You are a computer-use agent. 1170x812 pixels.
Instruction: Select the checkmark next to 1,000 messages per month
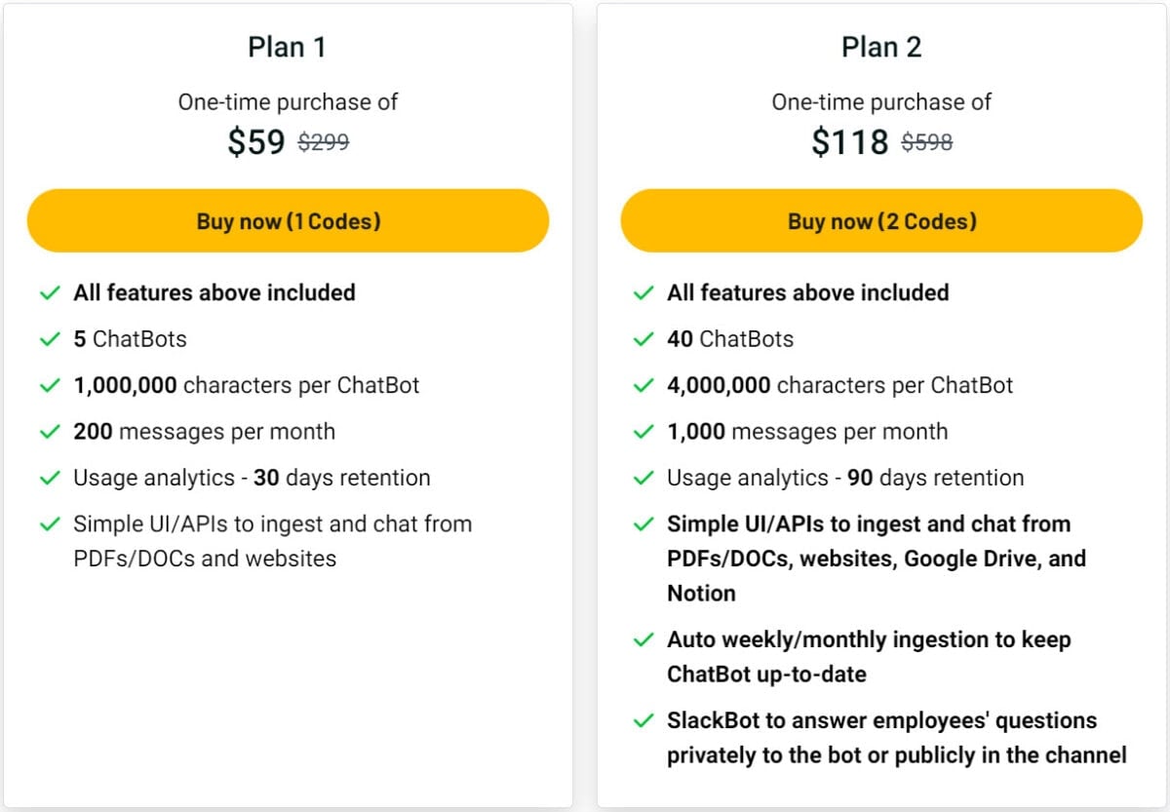point(643,432)
